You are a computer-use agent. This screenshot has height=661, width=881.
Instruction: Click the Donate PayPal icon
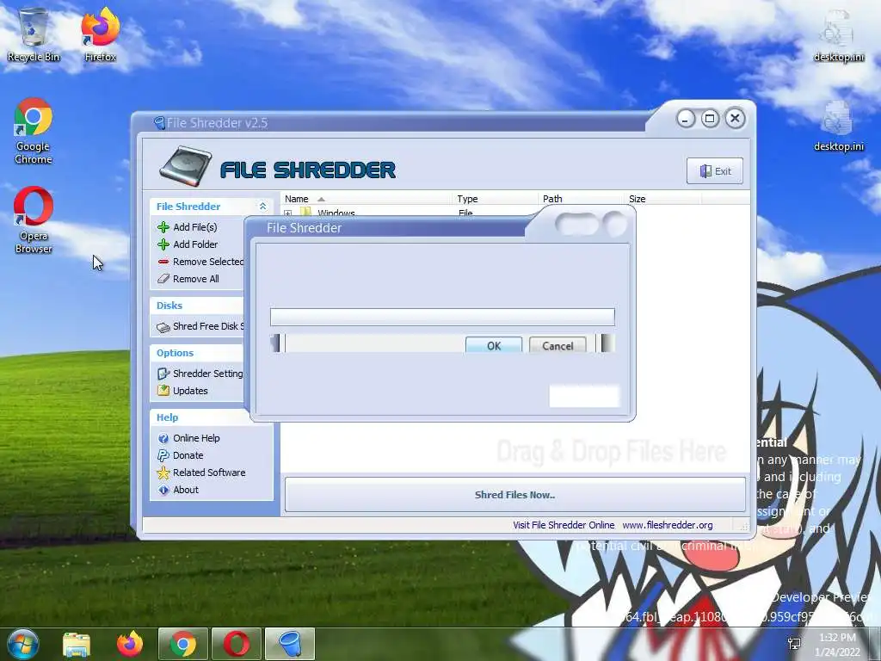click(x=163, y=455)
